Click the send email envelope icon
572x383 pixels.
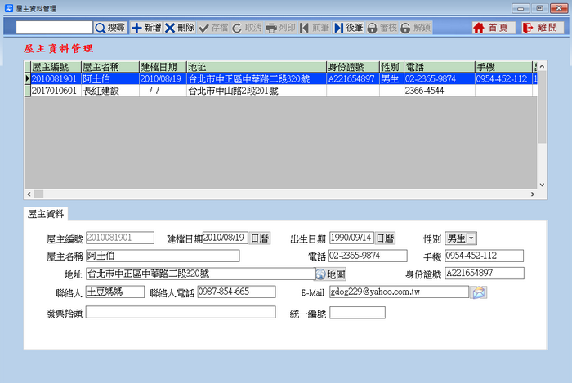click(479, 292)
